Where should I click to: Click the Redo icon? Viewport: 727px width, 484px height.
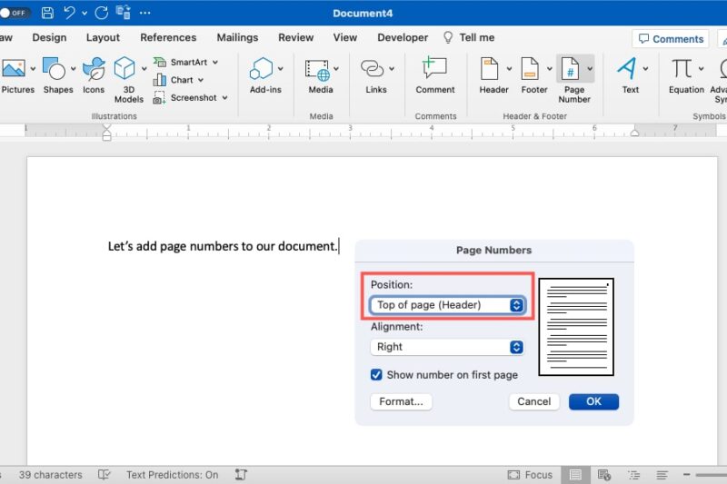tap(102, 13)
